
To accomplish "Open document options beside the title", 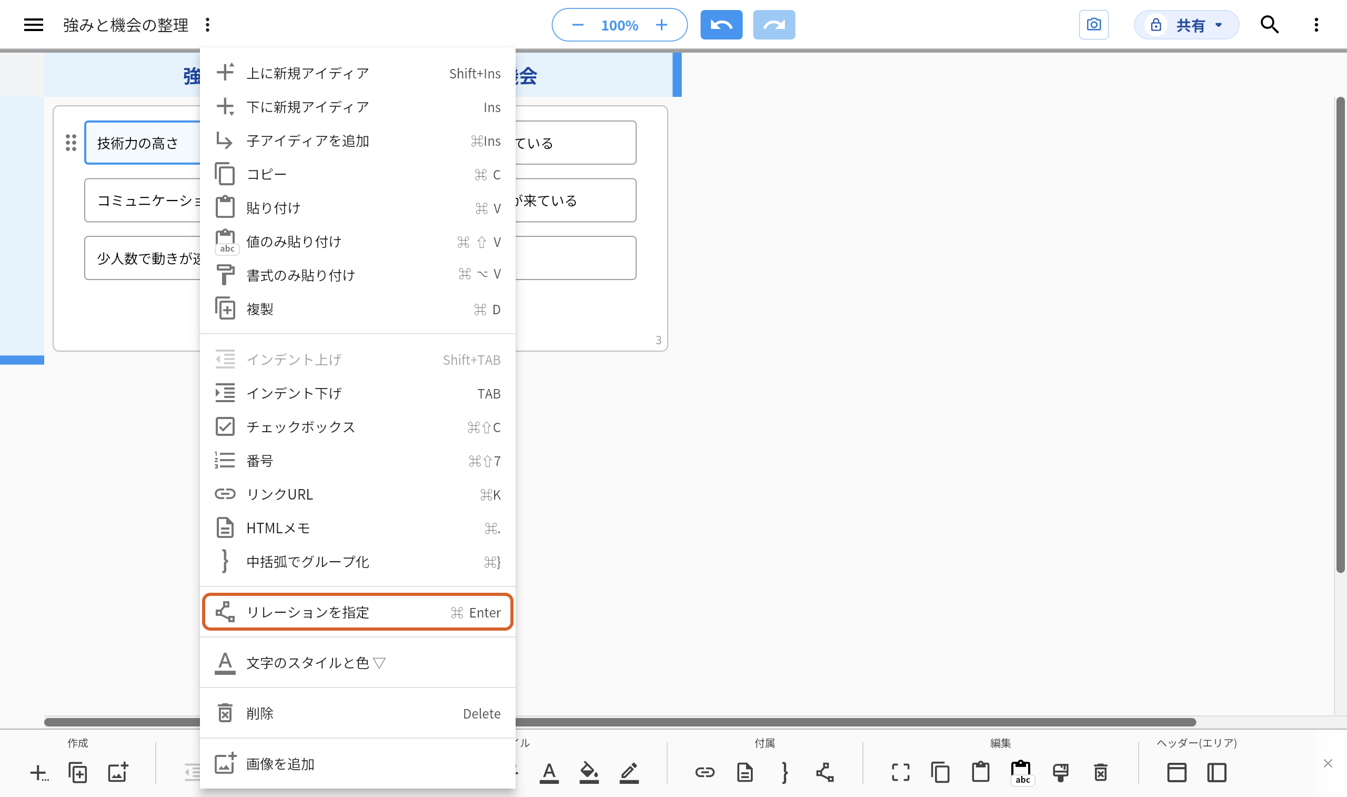I will [x=208, y=25].
